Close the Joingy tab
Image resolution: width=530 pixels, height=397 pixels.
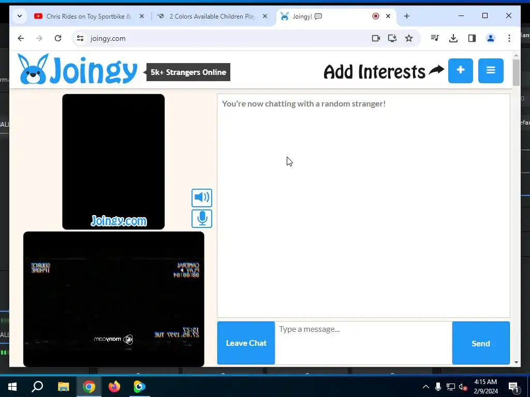click(388, 16)
